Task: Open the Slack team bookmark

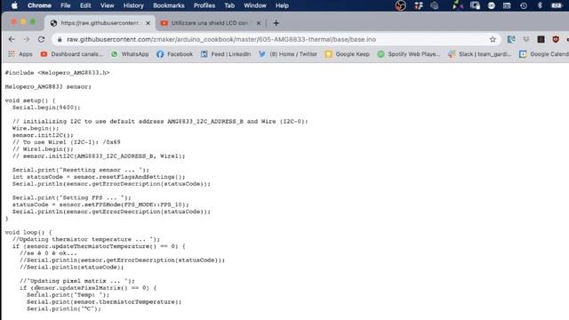Action: [x=480, y=54]
